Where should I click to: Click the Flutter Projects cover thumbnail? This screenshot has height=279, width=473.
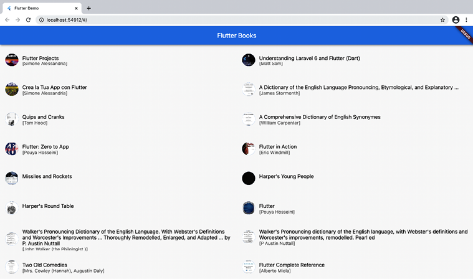coord(12,60)
